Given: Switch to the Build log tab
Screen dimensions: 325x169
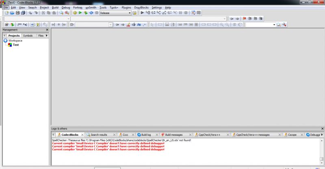Looking at the screenshot, I should 146,135.
